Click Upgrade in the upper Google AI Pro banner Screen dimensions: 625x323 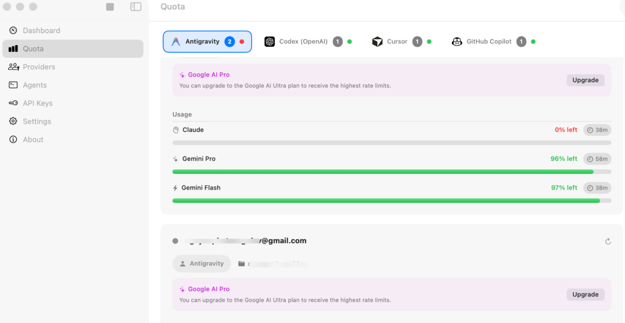pyautogui.click(x=586, y=80)
